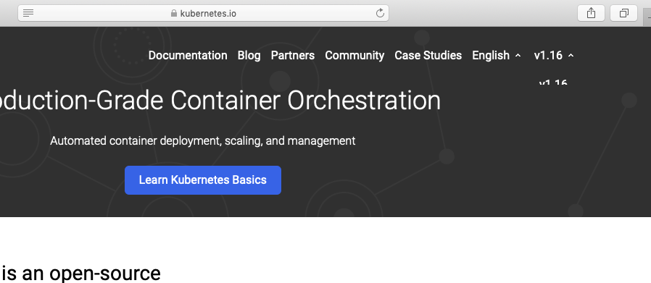Screen dimensions: 651x283
Task: Open the Partners page
Action: click(293, 55)
